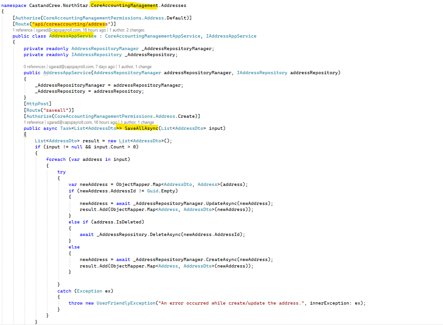Image resolution: width=443 pixels, height=325 pixels.
Task: Click the UserFriendlyException type name
Action: [x=126, y=303]
